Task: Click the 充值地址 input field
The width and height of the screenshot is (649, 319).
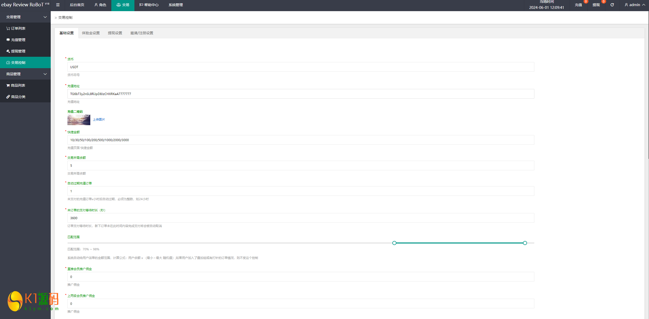Action: pyautogui.click(x=301, y=94)
